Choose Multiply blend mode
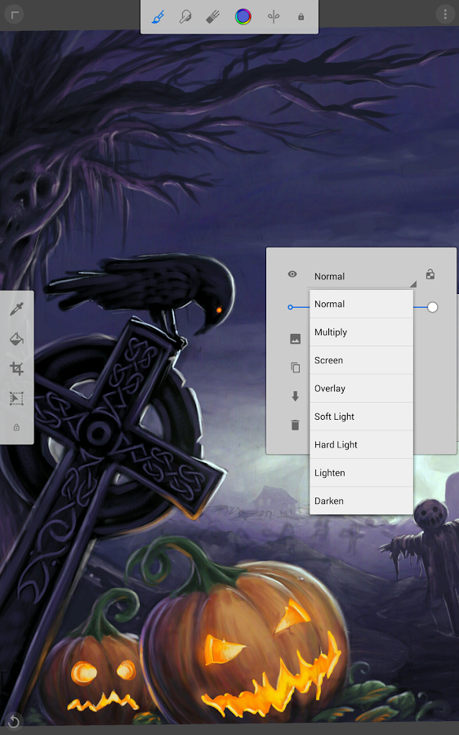The image size is (459, 735). point(361,332)
